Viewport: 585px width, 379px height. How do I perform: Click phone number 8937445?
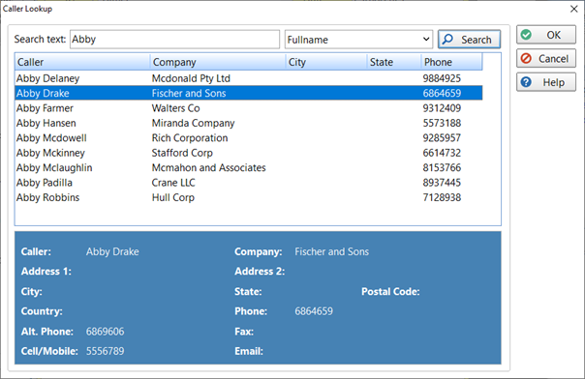click(442, 183)
